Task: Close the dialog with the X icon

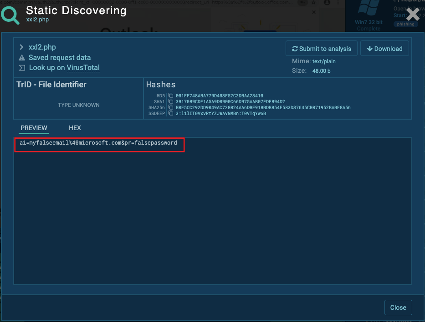Action: (x=413, y=15)
